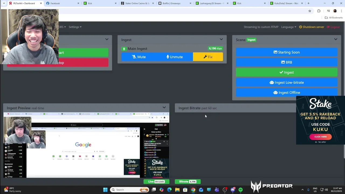345x194 pixels.
Task: Open the Chrome profile avatar
Action: point(335,11)
